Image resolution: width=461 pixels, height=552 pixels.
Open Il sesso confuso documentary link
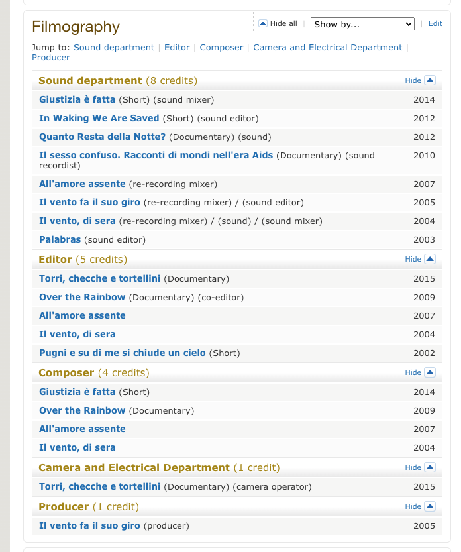(156, 155)
